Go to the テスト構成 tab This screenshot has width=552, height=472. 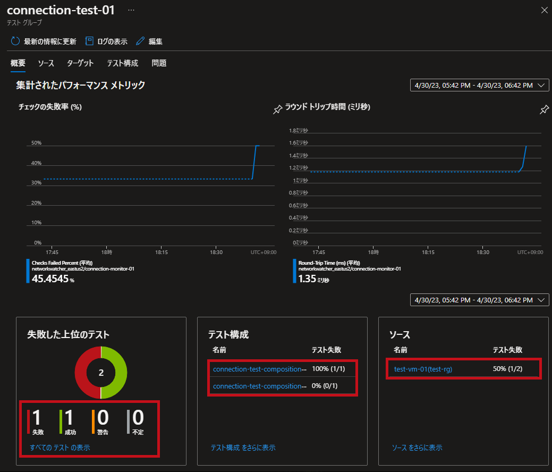click(x=123, y=63)
